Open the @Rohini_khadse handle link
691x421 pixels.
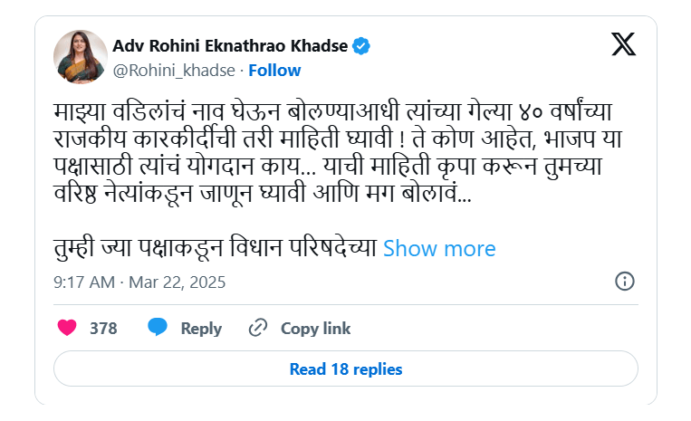(174, 71)
